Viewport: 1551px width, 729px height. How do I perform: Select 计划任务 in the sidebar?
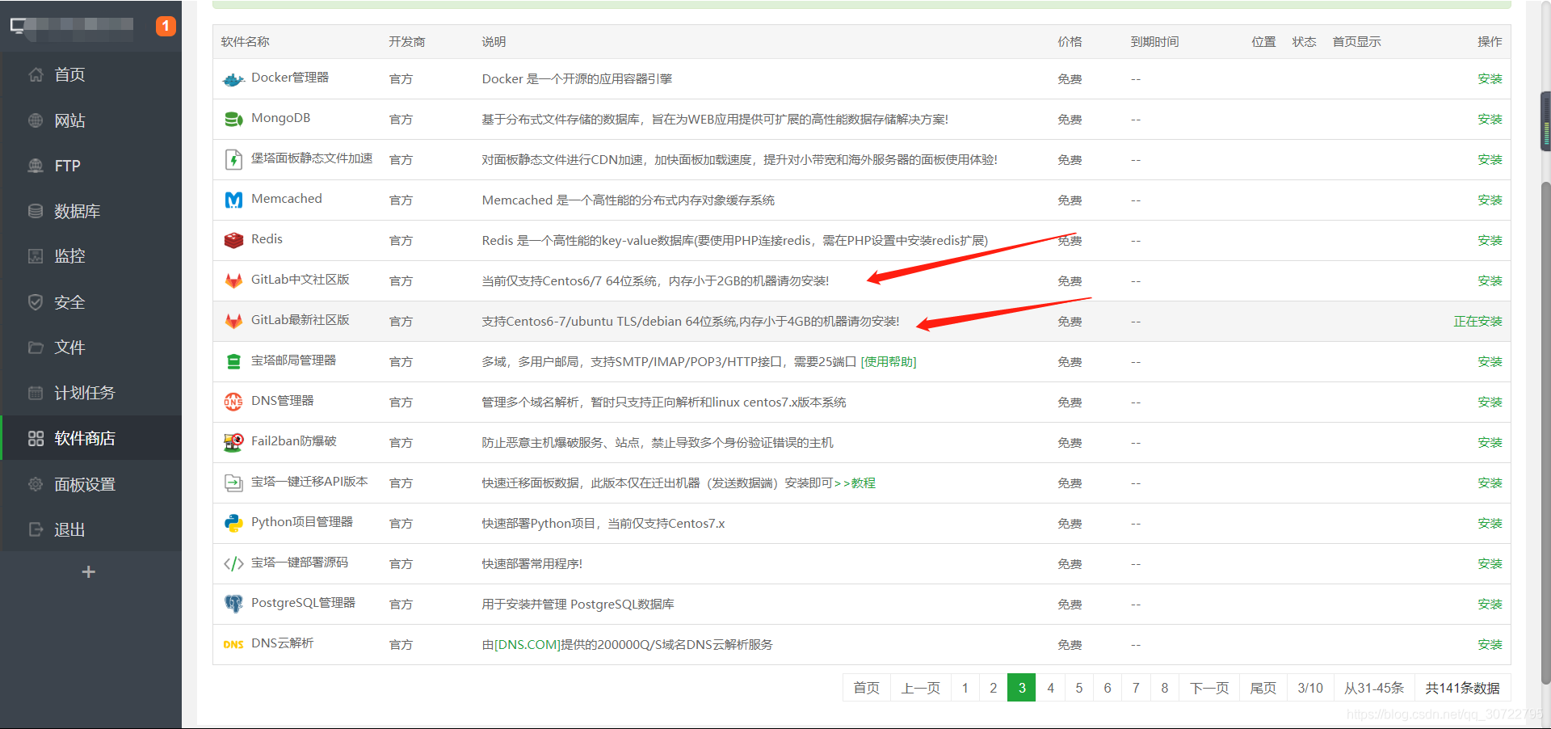90,393
